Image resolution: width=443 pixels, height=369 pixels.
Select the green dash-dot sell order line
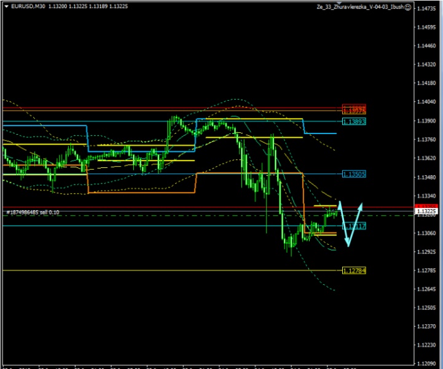(184, 215)
